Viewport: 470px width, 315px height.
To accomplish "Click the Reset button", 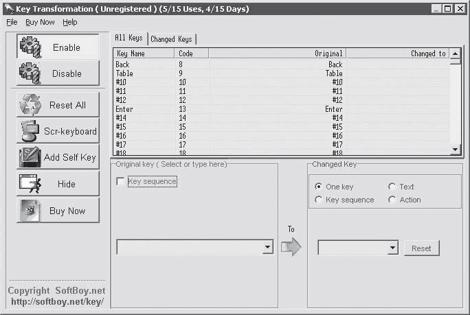I will pyautogui.click(x=421, y=248).
